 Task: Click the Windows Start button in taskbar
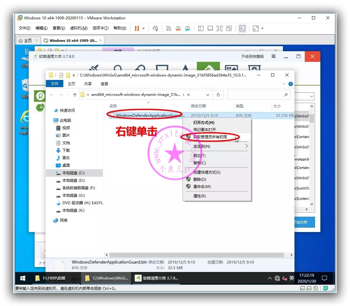[x=23, y=278]
